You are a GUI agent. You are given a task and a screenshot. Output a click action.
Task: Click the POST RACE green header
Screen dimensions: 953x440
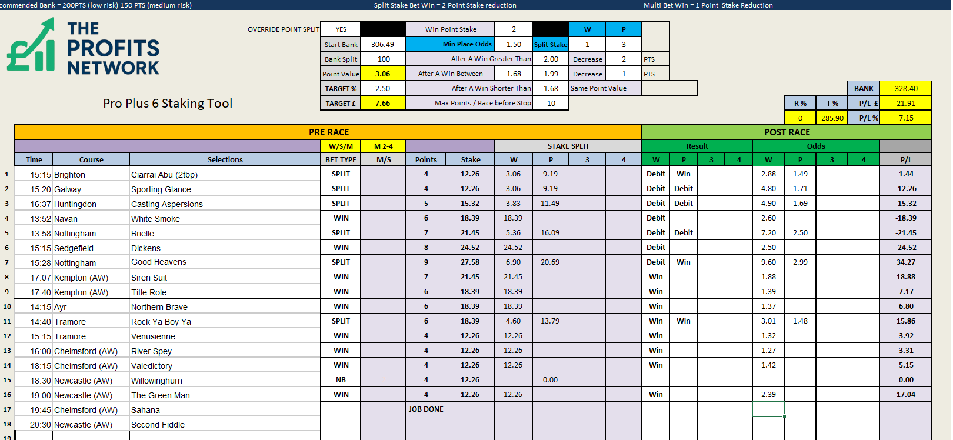[787, 132]
